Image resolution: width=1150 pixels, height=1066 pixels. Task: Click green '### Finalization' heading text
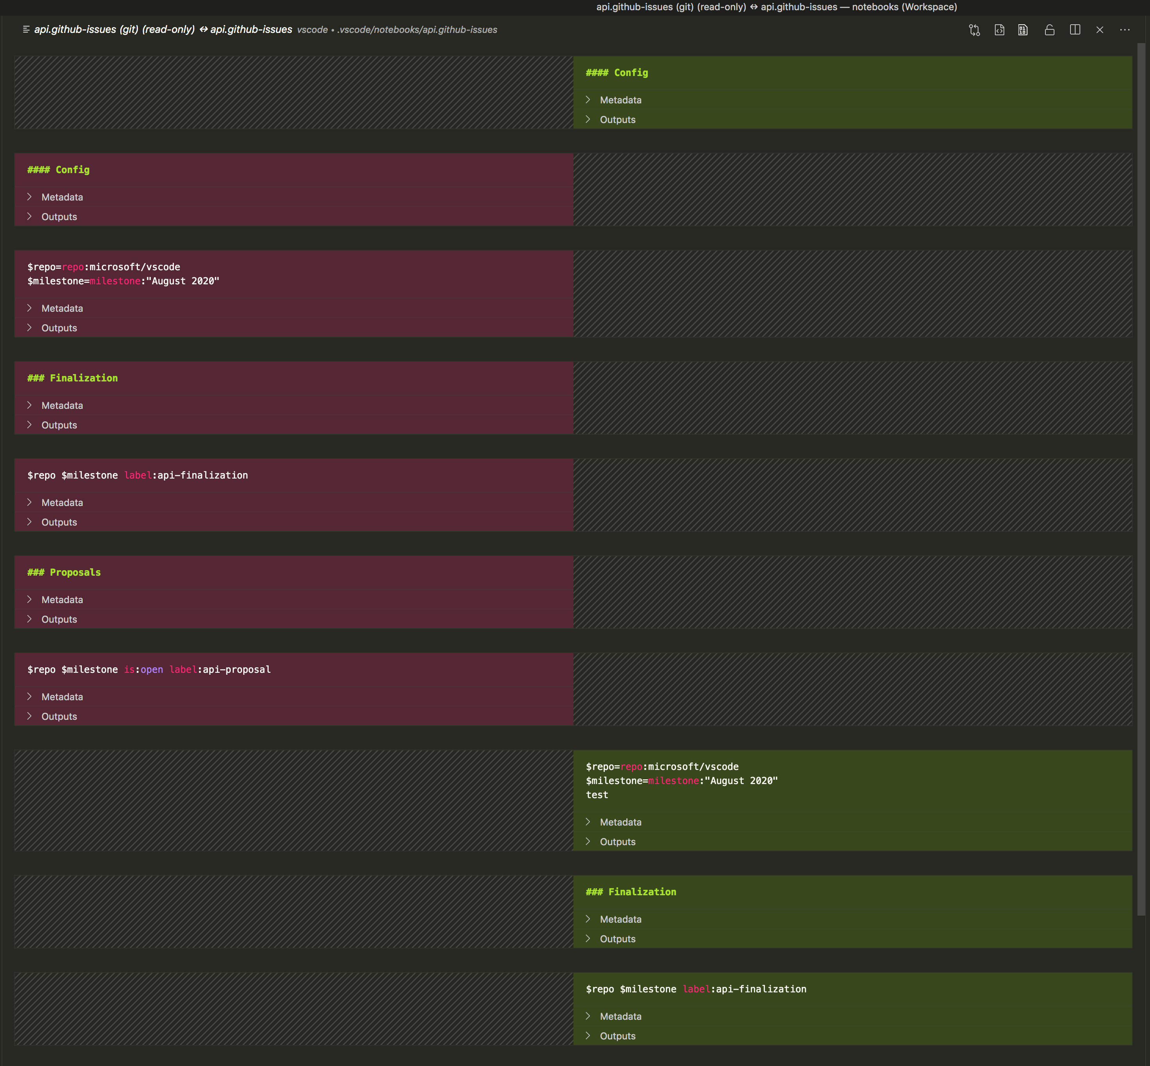pyautogui.click(x=631, y=891)
